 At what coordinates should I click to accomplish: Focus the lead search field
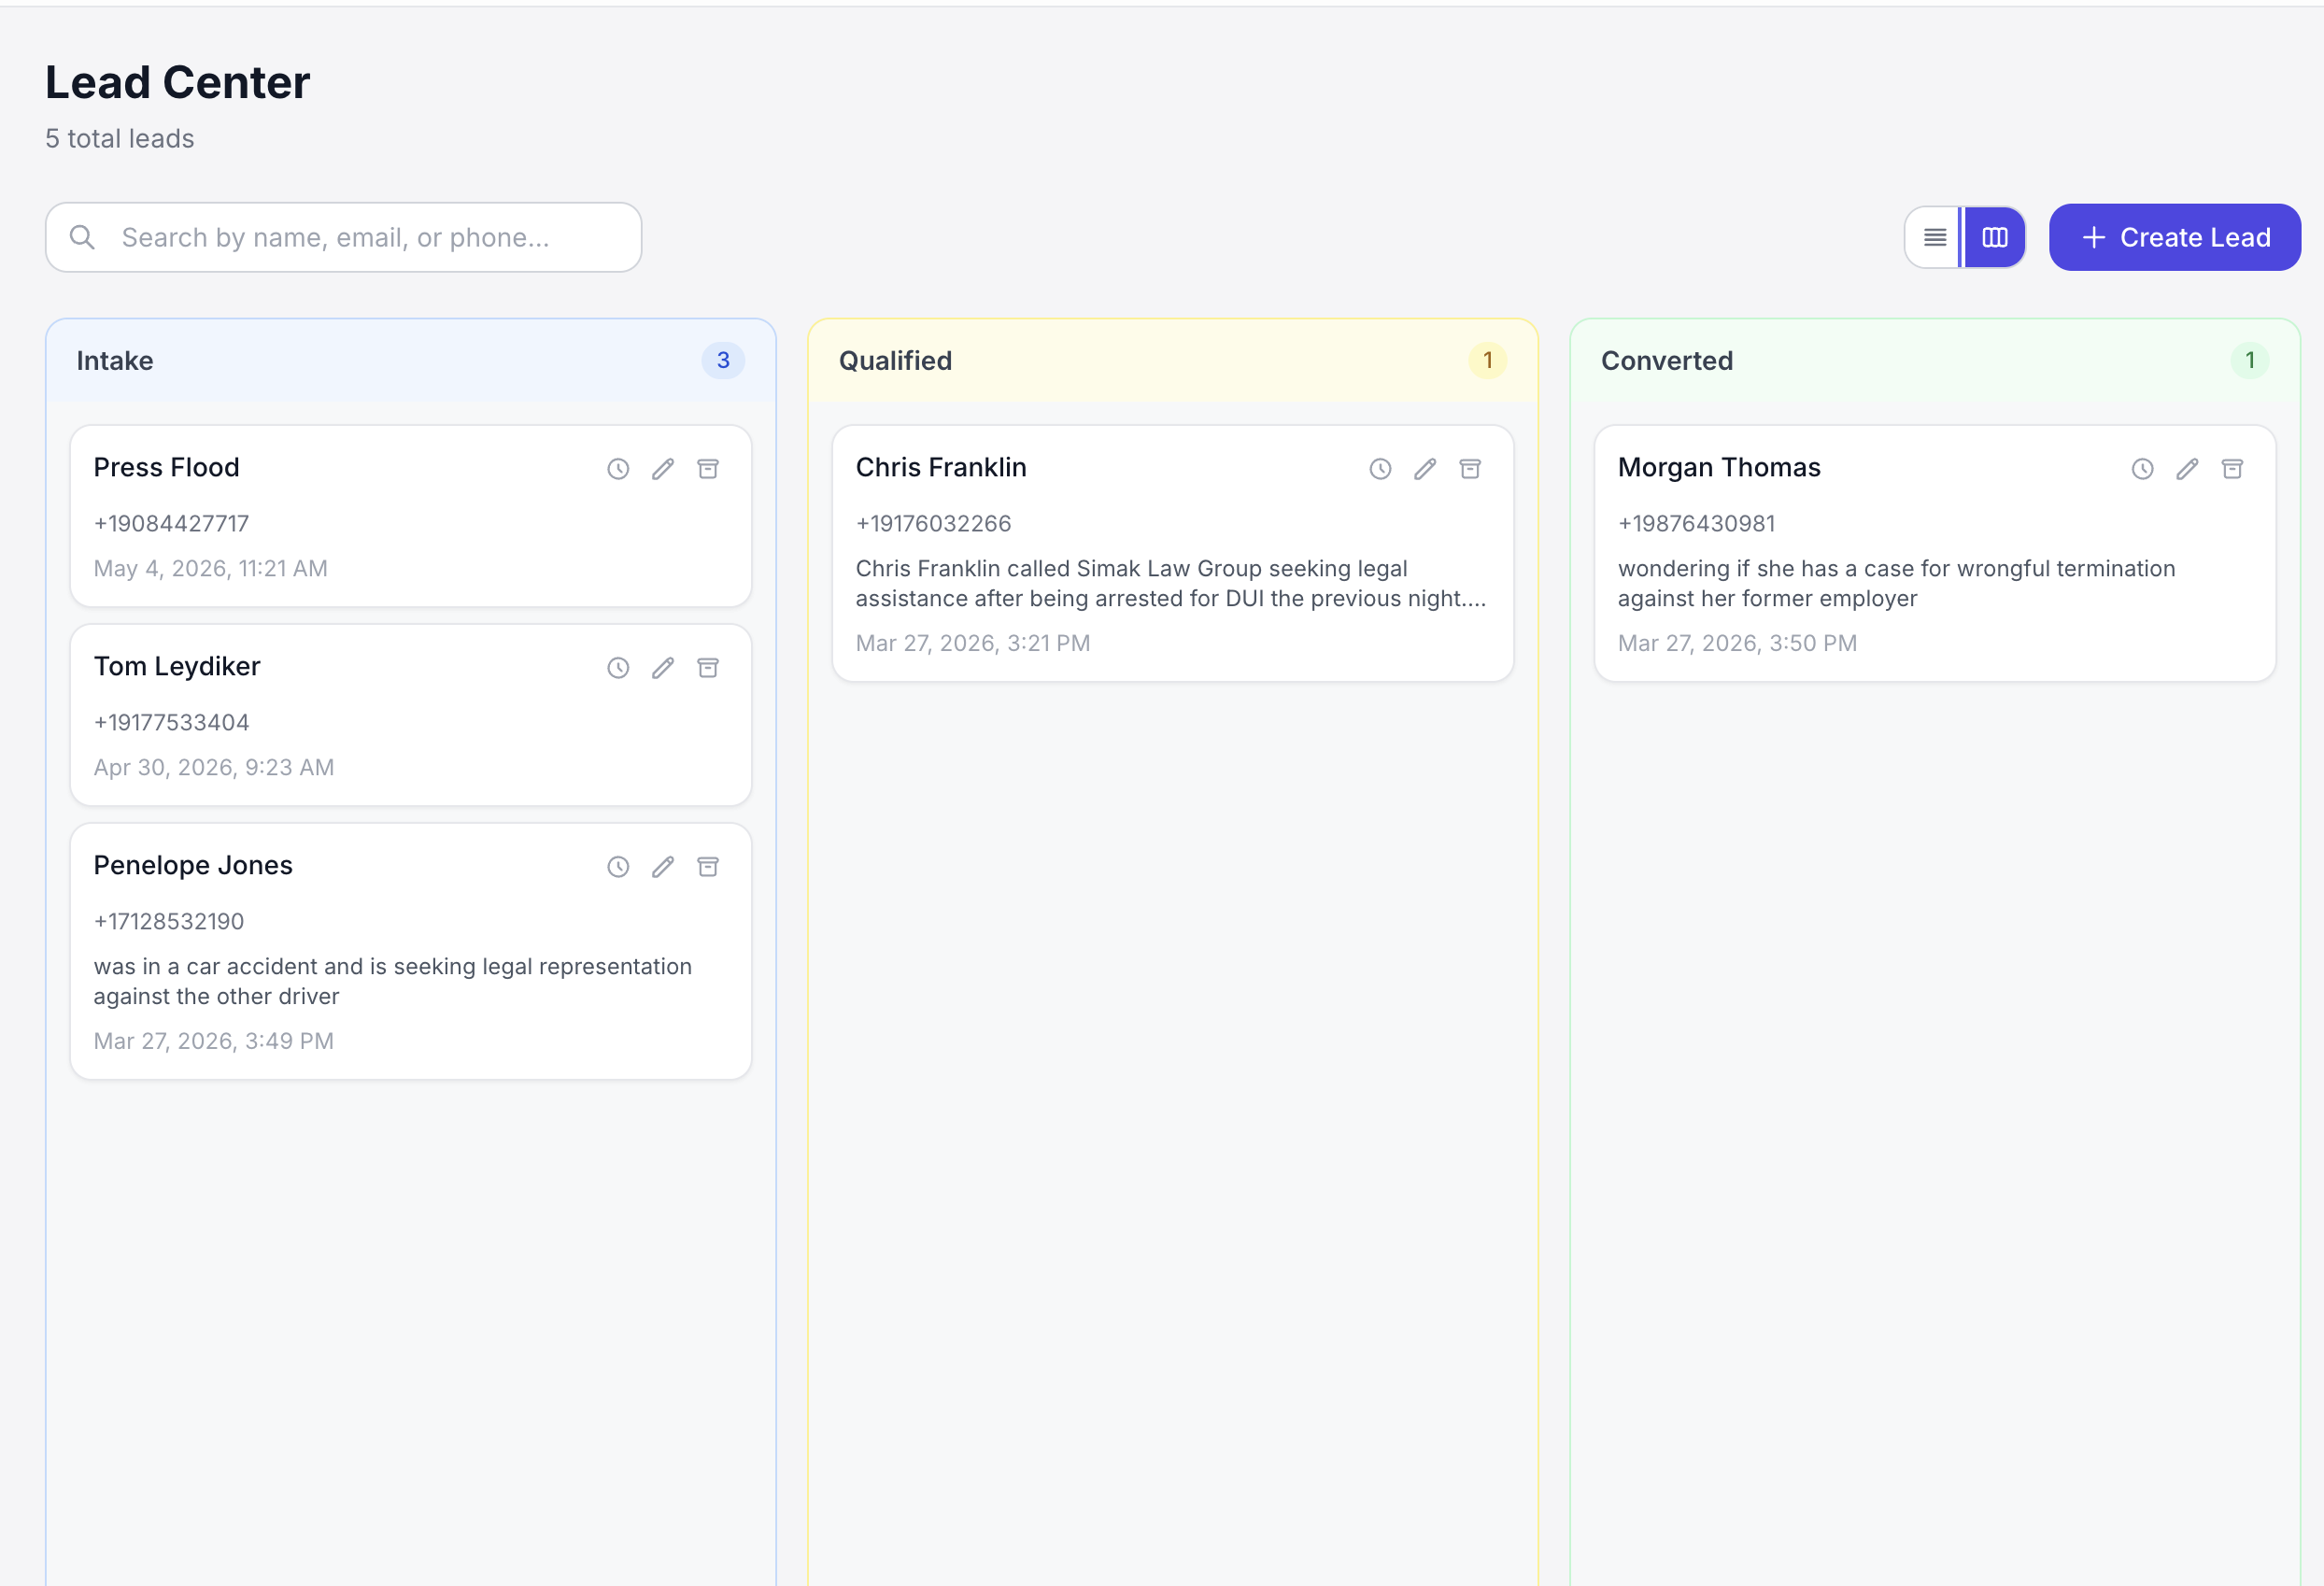(343, 237)
